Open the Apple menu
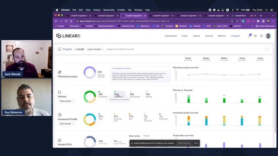This screenshot has width=278, height=156. point(57,10)
